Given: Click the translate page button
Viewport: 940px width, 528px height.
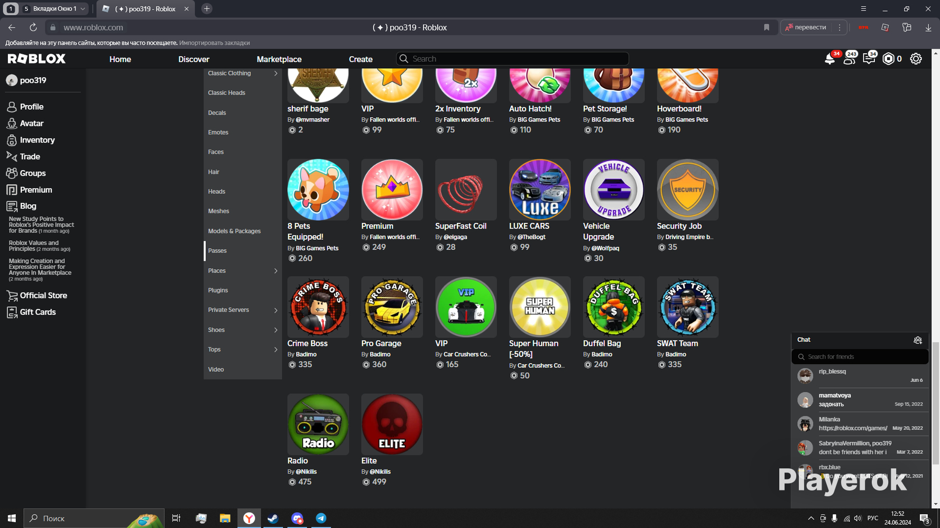Looking at the screenshot, I should pyautogui.click(x=806, y=27).
